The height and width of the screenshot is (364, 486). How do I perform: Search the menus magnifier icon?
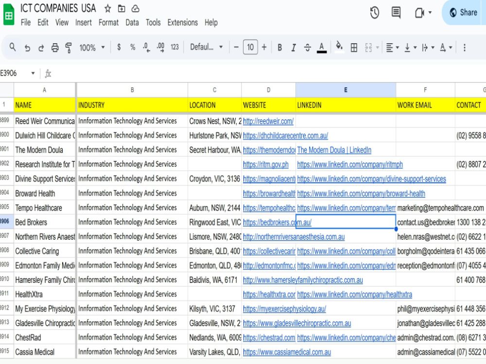[x=13, y=47]
